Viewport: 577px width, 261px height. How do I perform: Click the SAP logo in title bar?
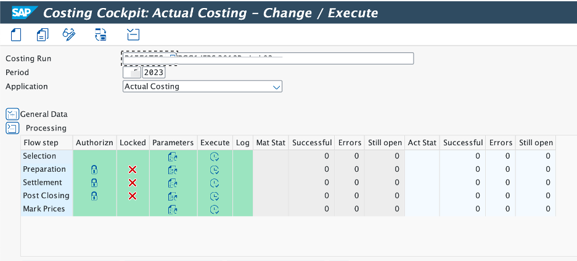(23, 12)
